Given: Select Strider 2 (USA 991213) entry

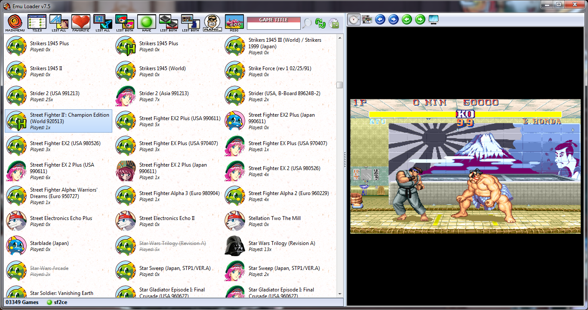Looking at the screenshot, I should point(58,96).
